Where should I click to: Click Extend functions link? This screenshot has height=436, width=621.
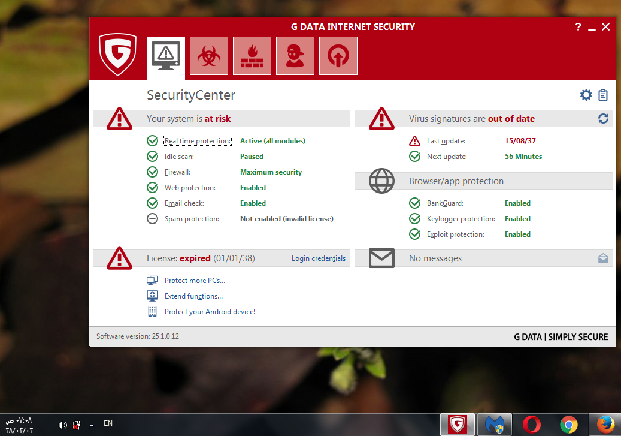(x=193, y=296)
